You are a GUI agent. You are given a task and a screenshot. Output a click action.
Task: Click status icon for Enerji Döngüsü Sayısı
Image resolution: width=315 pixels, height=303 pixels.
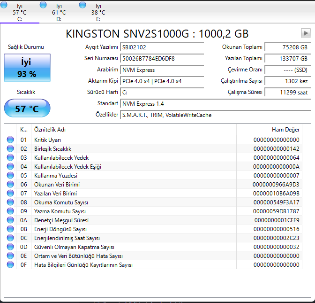pyautogui.click(x=10, y=229)
